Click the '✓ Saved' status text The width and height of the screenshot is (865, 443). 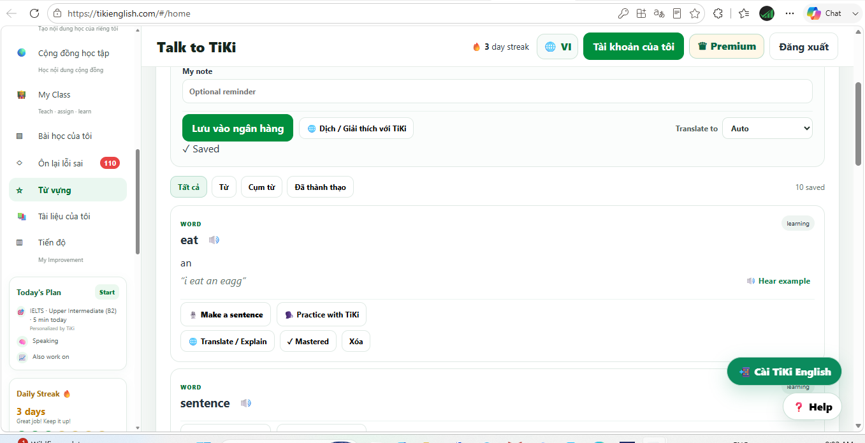pos(201,149)
